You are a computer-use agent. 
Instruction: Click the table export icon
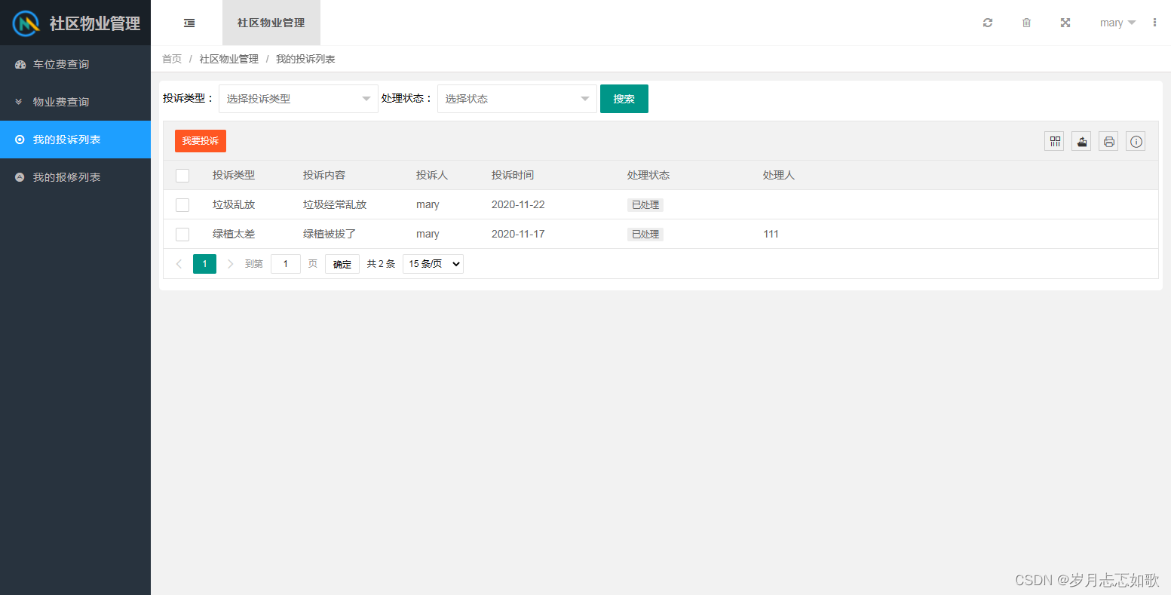click(x=1081, y=141)
